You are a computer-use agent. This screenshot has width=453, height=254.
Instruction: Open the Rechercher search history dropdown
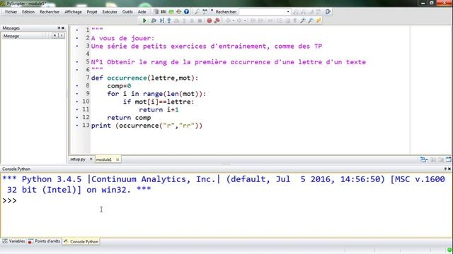coord(288,12)
